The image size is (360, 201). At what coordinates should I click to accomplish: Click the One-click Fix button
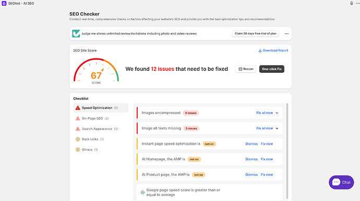point(272,69)
